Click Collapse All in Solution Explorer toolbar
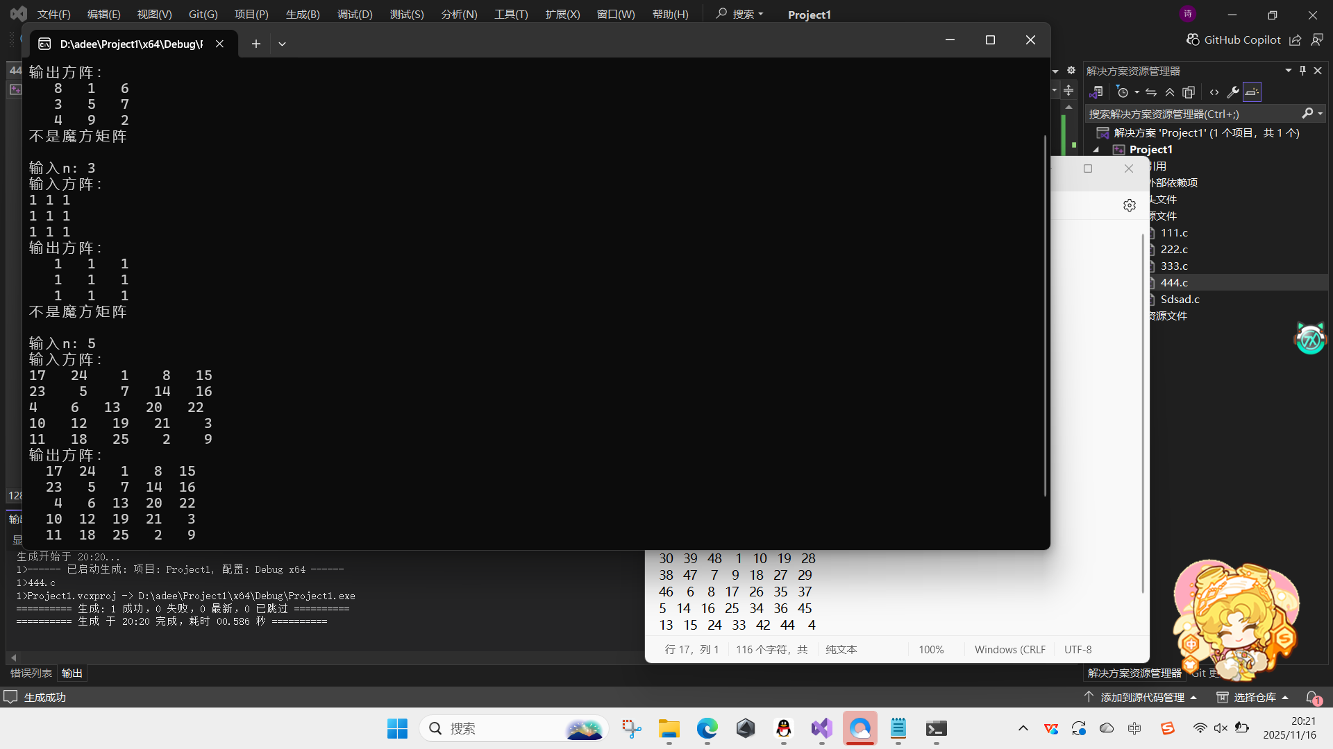Image resolution: width=1333 pixels, height=749 pixels. [x=1170, y=92]
